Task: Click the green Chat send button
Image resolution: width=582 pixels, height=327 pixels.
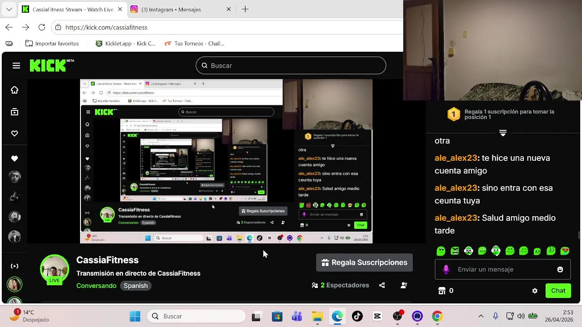Action: [558, 291]
